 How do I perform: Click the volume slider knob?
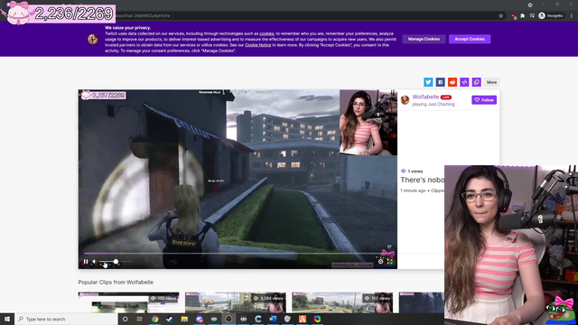[x=116, y=261]
